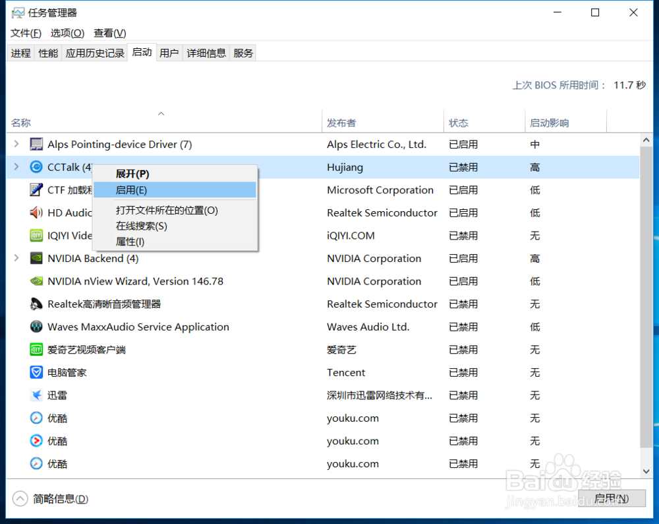This screenshot has width=659, height=524.
Task: Select the NVIDIA nView Wizard, Version 146.78 row
Action: tap(323, 280)
